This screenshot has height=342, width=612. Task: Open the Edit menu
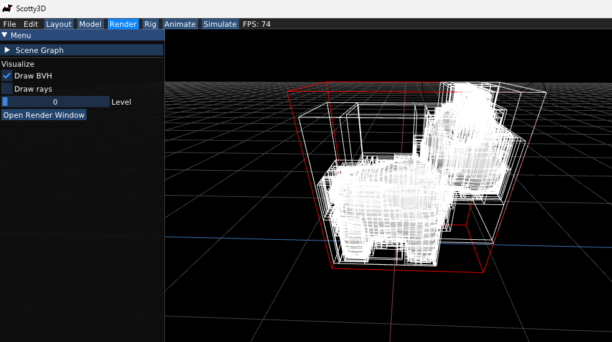pos(31,24)
